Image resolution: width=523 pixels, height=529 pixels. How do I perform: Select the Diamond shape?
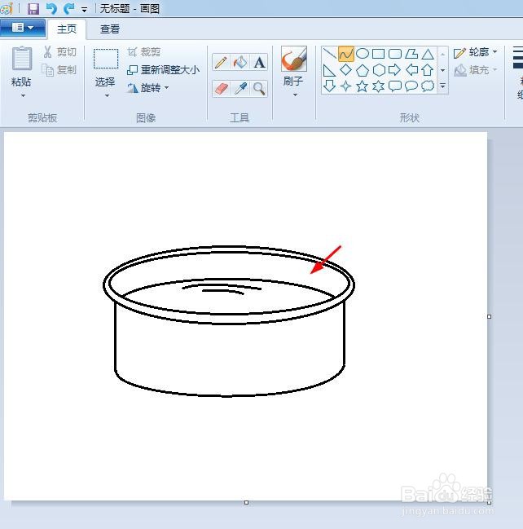[x=346, y=70]
